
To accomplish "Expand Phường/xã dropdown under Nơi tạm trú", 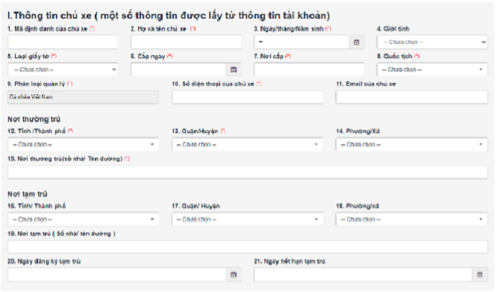I will coord(412,220).
